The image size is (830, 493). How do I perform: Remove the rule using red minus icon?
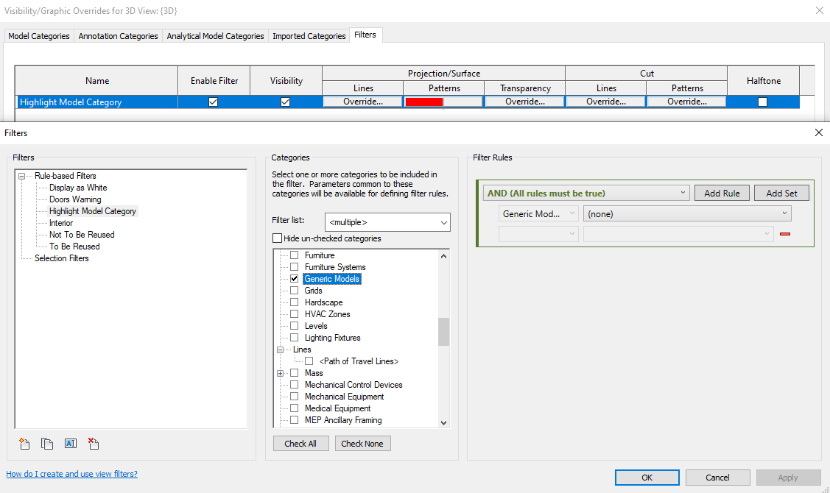(785, 233)
